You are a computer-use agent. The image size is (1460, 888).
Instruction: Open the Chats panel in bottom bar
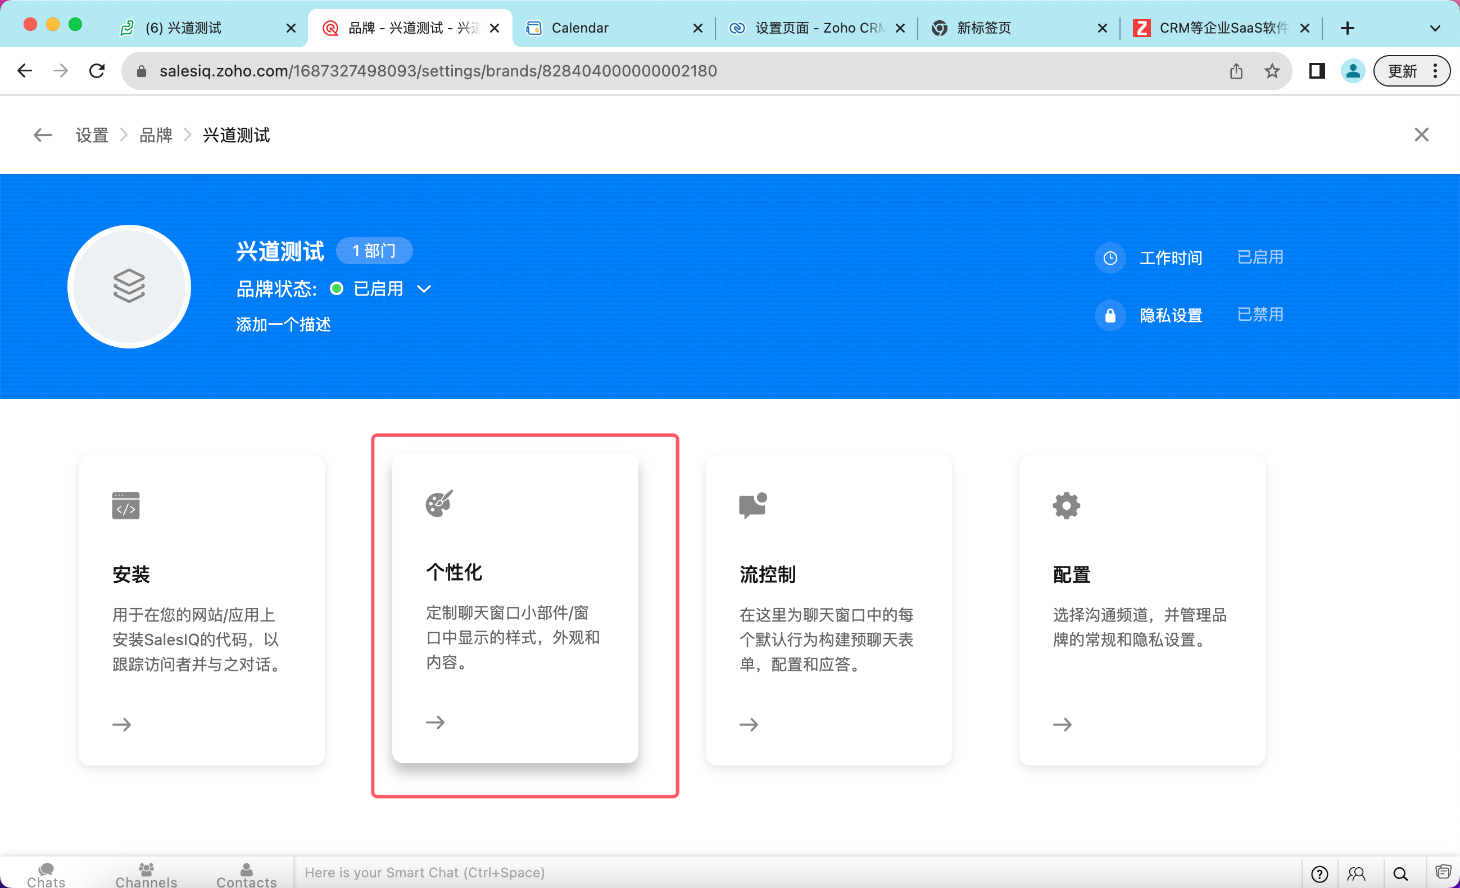point(46,874)
